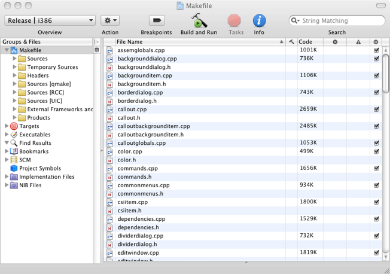
Task: Toggle the Breakpoints toolbar button
Action: point(156,20)
